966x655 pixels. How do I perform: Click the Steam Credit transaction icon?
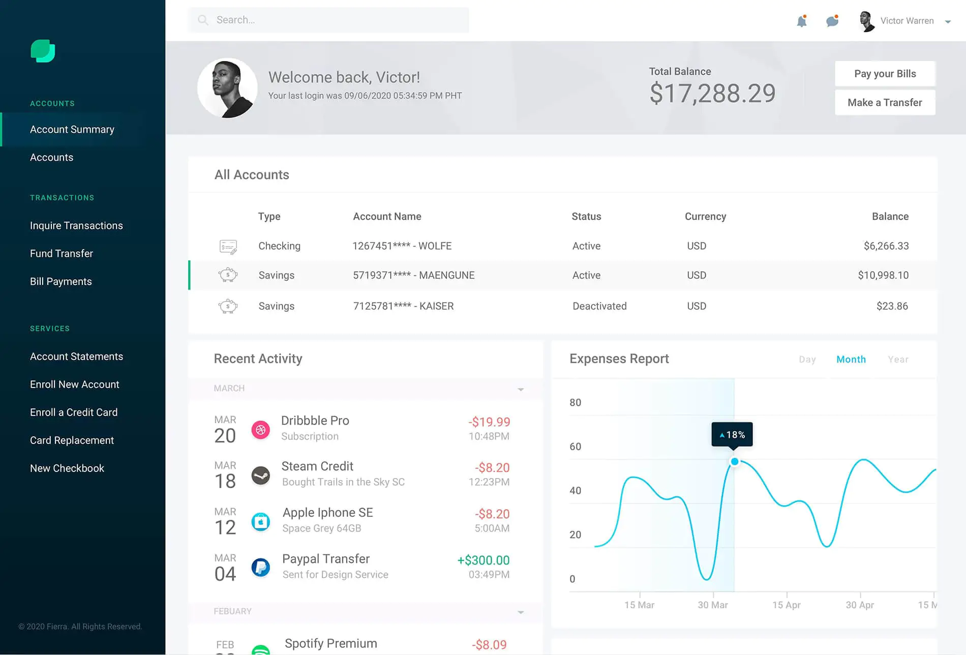(x=261, y=476)
